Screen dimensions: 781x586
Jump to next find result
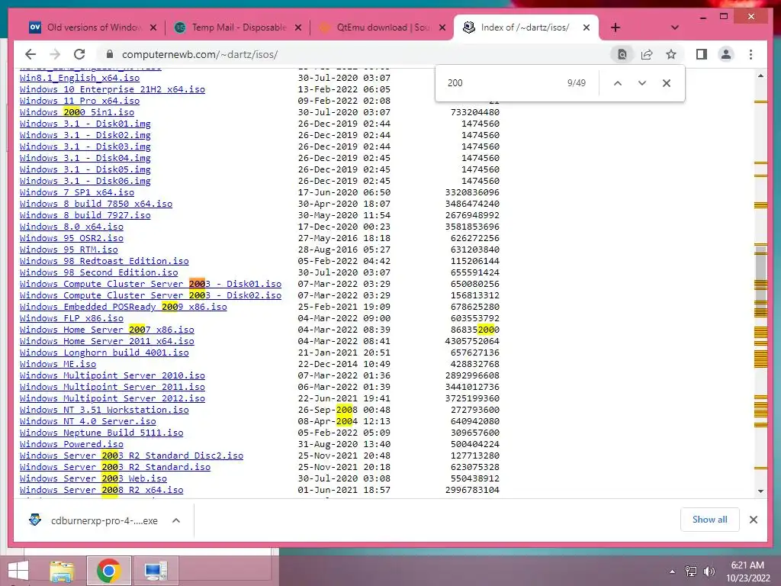(x=642, y=83)
